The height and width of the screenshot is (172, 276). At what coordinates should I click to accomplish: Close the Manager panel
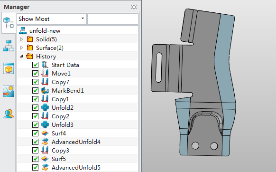coord(134,7)
